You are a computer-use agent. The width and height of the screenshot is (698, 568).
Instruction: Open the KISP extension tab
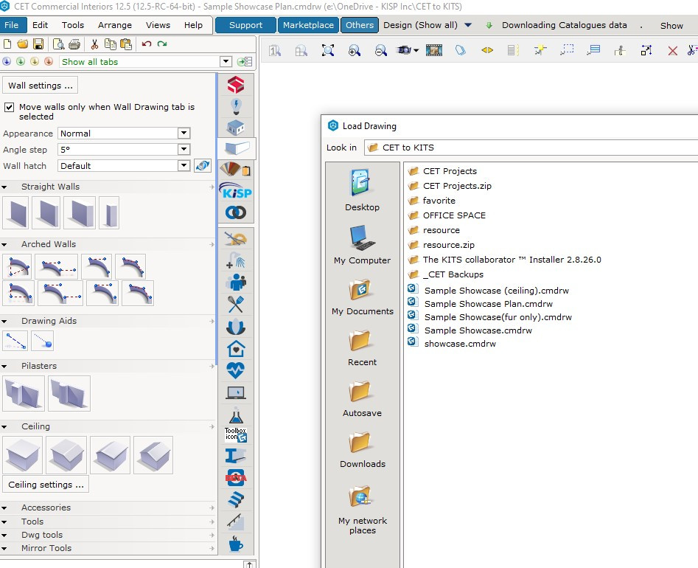point(236,192)
